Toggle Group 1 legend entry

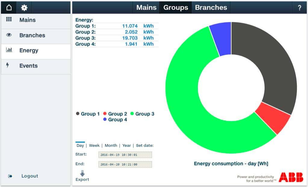point(88,114)
